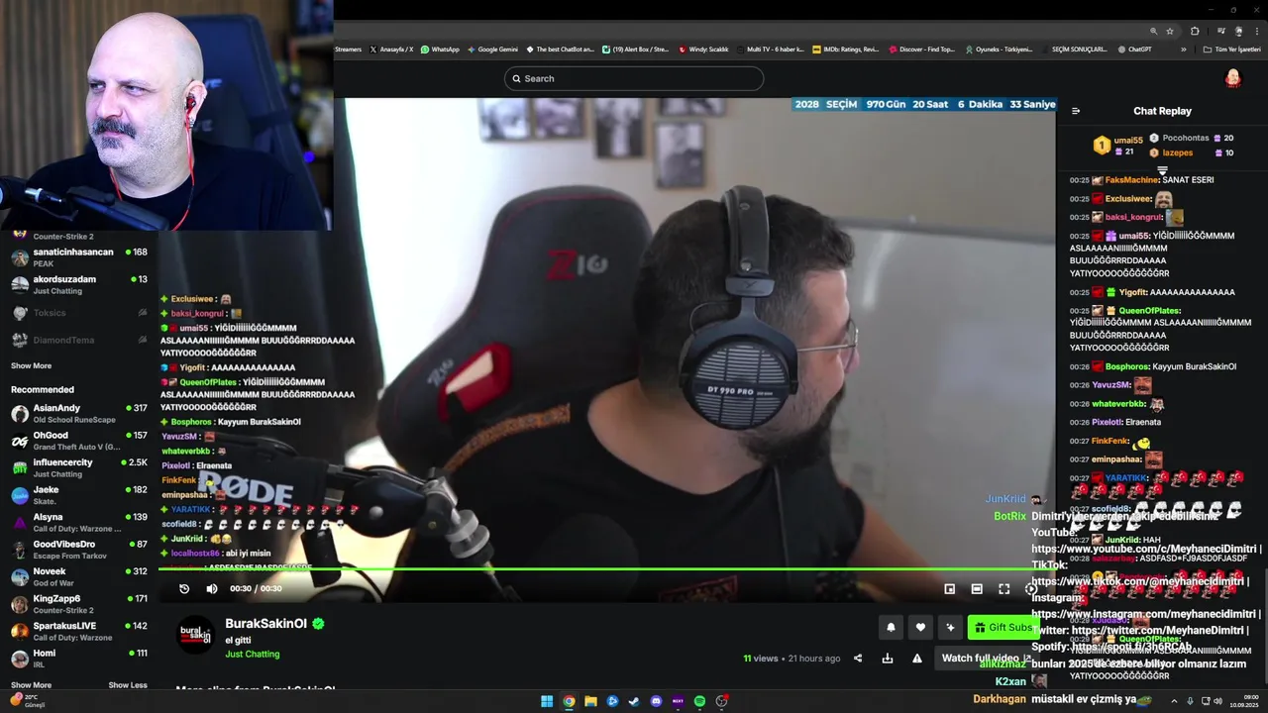
Task: Open GoodVibesDro Escape From Tarkov channel
Action: click(79, 550)
